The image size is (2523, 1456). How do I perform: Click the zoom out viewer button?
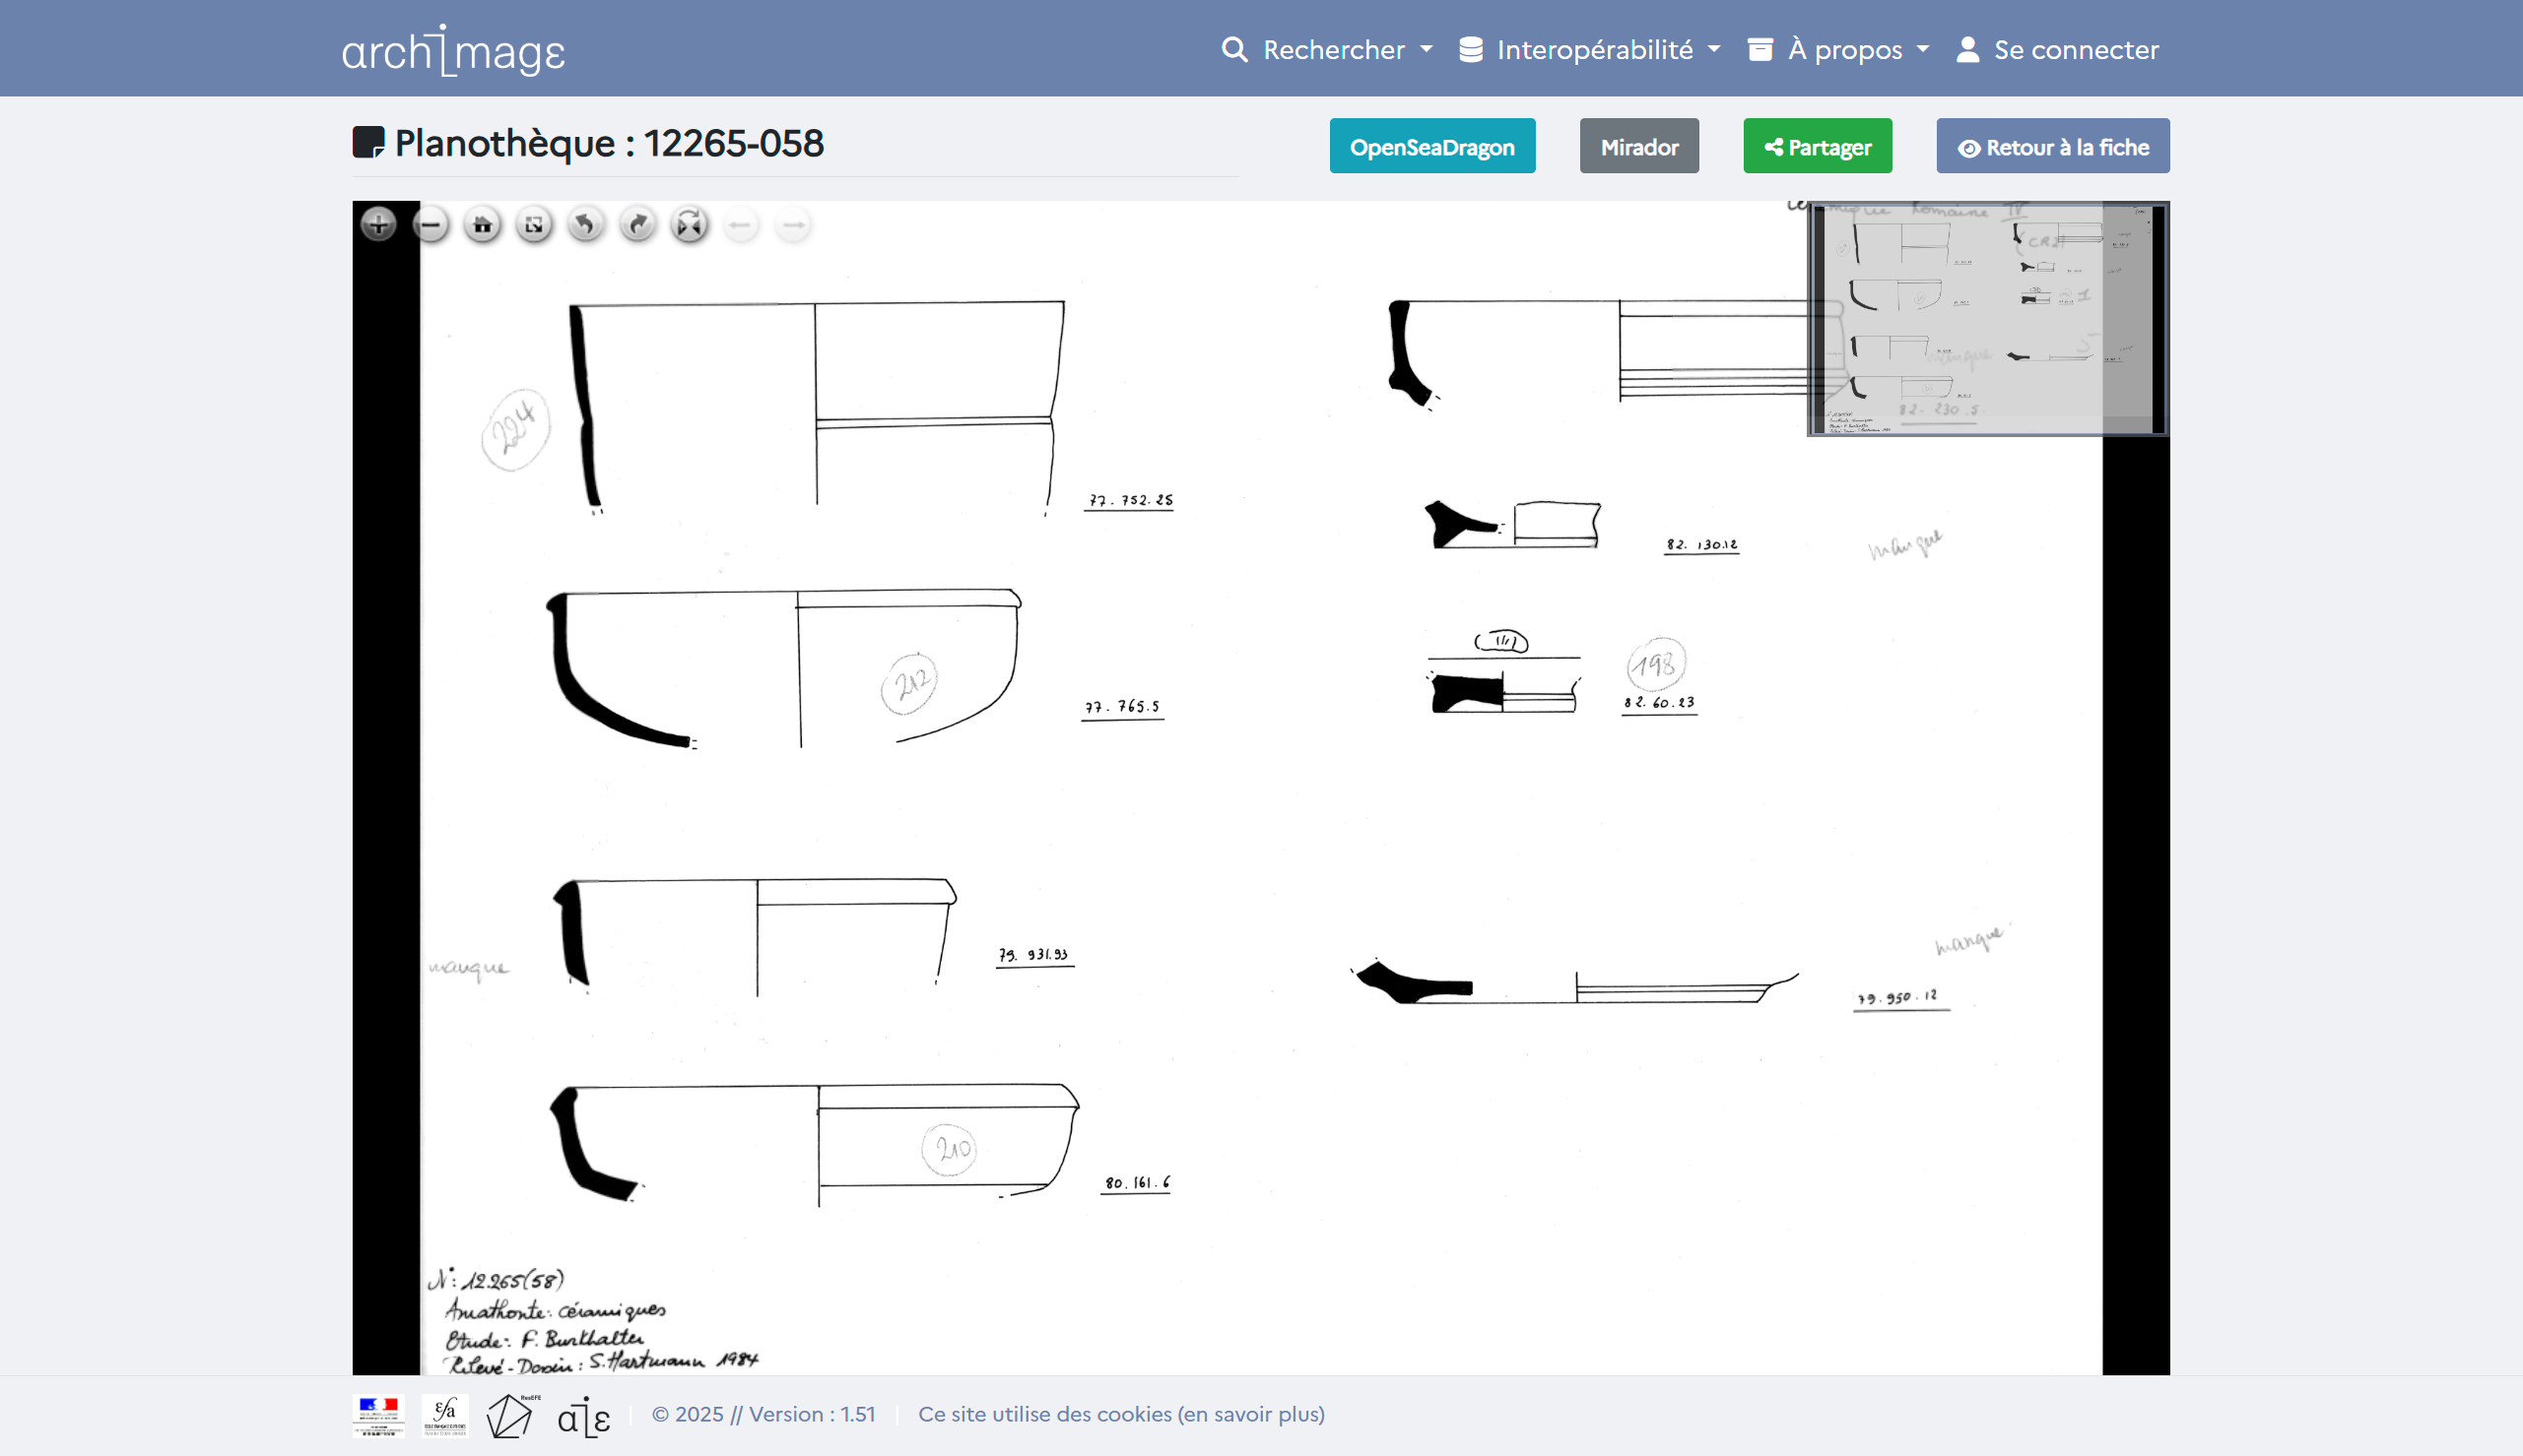click(x=431, y=225)
